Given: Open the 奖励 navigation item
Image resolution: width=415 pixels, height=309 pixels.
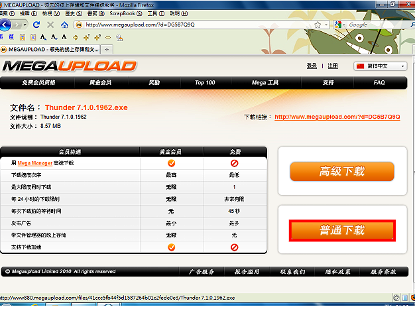Looking at the screenshot, I should point(154,83).
